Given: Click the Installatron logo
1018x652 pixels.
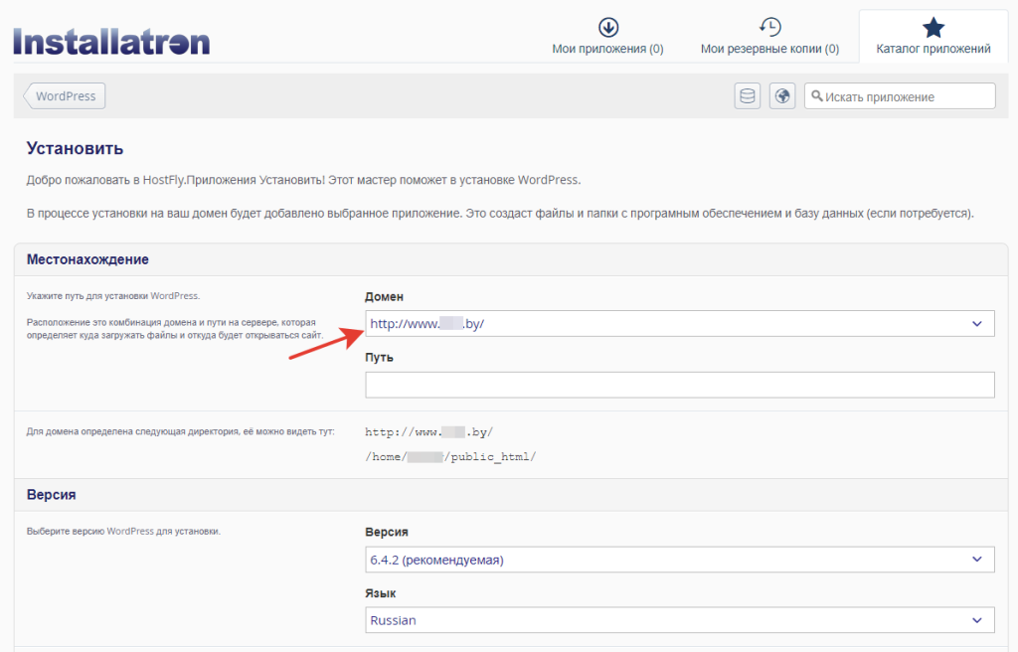Looking at the screenshot, I should [111, 42].
